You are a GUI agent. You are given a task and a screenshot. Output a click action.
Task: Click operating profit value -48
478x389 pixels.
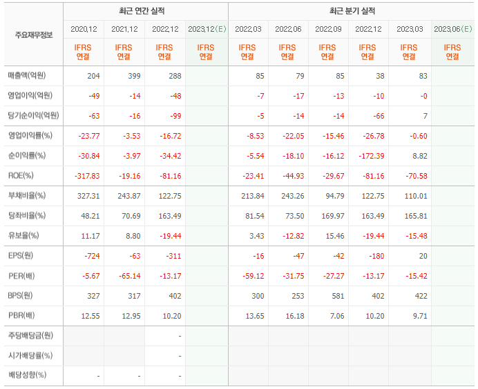coord(175,96)
